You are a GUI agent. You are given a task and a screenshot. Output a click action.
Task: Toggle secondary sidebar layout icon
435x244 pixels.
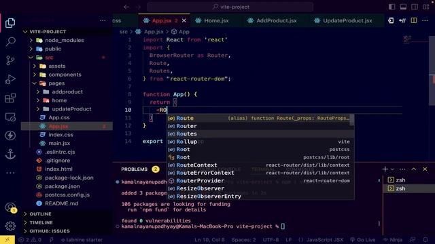[415, 7]
